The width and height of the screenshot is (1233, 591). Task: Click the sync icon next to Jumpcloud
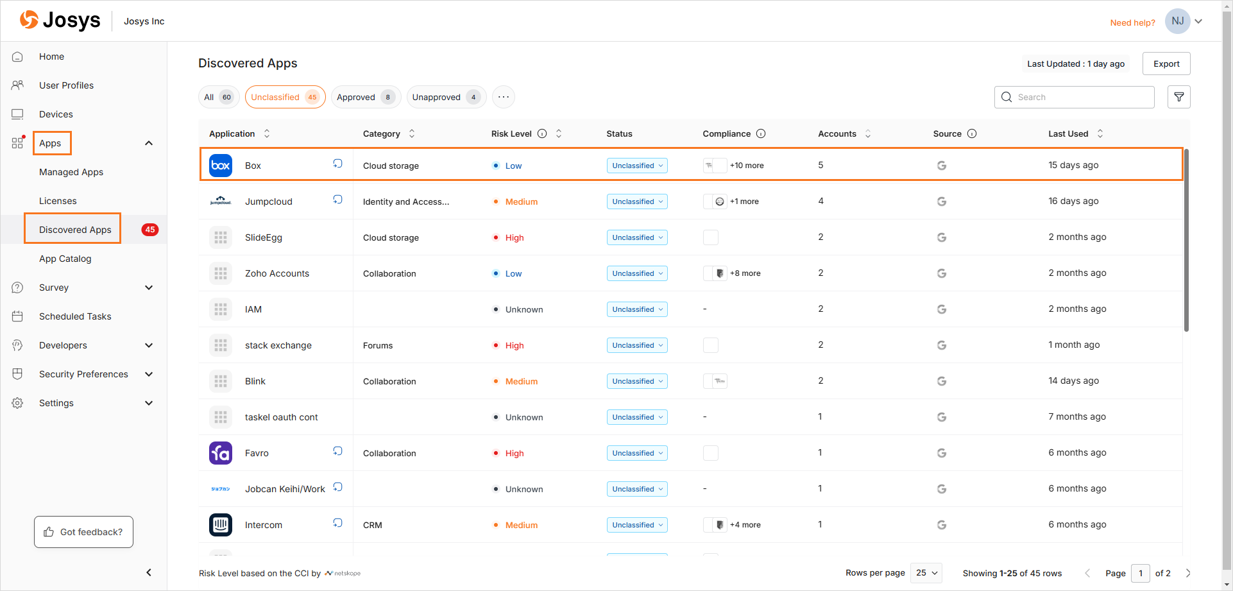pyautogui.click(x=337, y=200)
